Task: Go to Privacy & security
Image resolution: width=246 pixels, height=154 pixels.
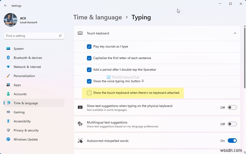Action: 34,130
